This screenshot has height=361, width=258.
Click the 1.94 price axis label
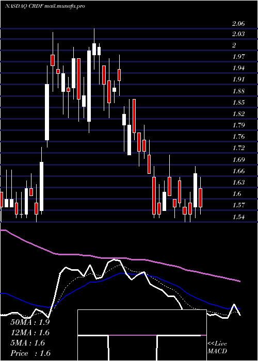tap(238, 68)
